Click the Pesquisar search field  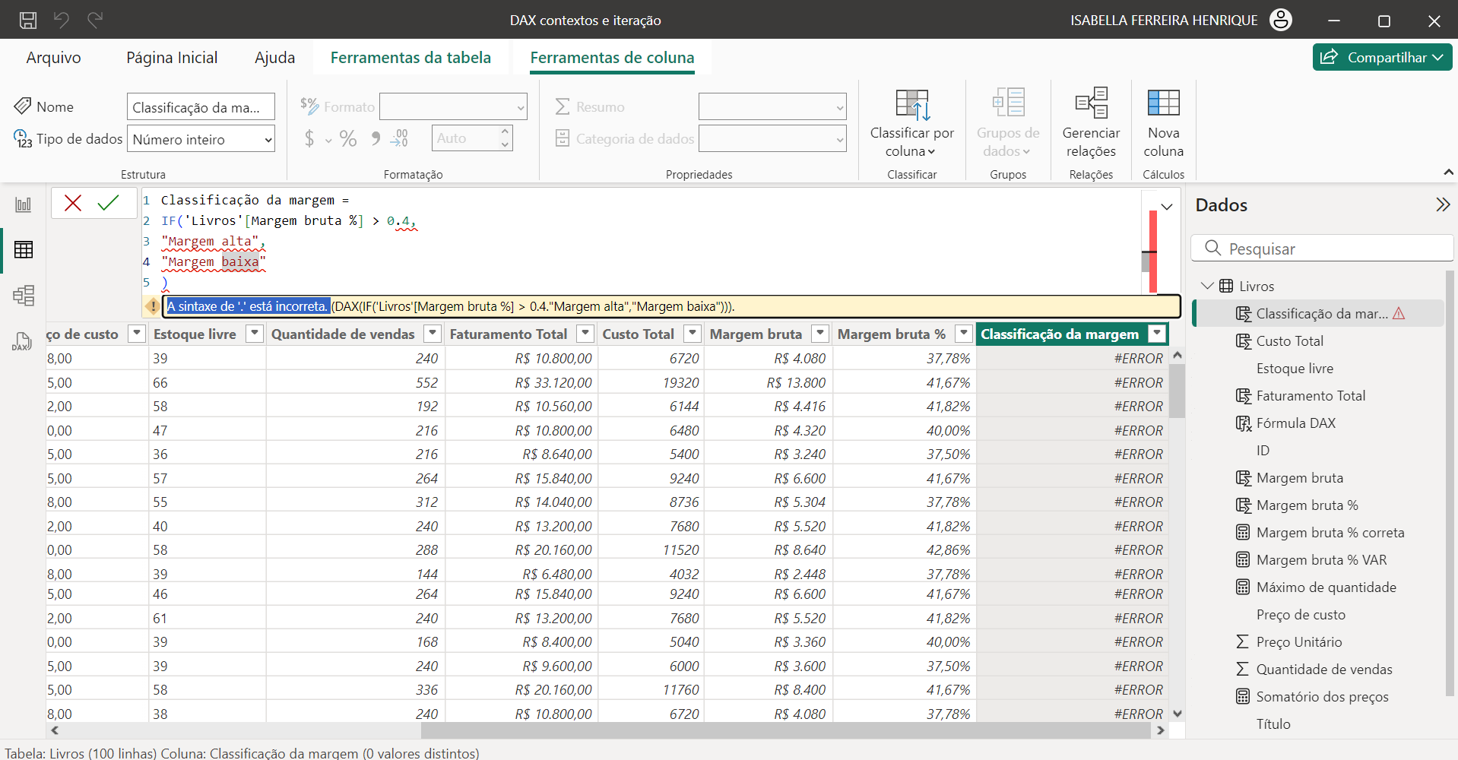click(1323, 249)
